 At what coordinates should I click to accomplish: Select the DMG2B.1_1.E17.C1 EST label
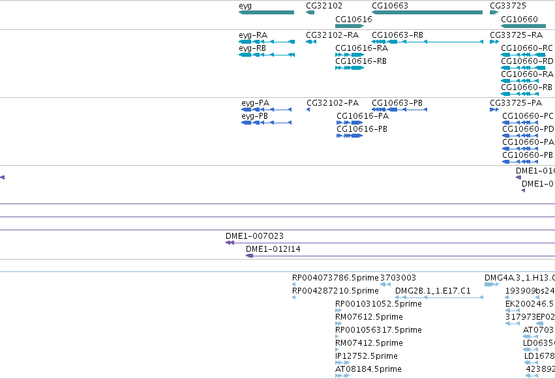432,291
